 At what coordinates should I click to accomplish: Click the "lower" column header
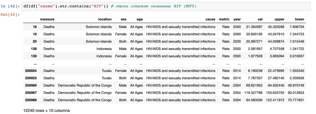[x=300, y=19]
